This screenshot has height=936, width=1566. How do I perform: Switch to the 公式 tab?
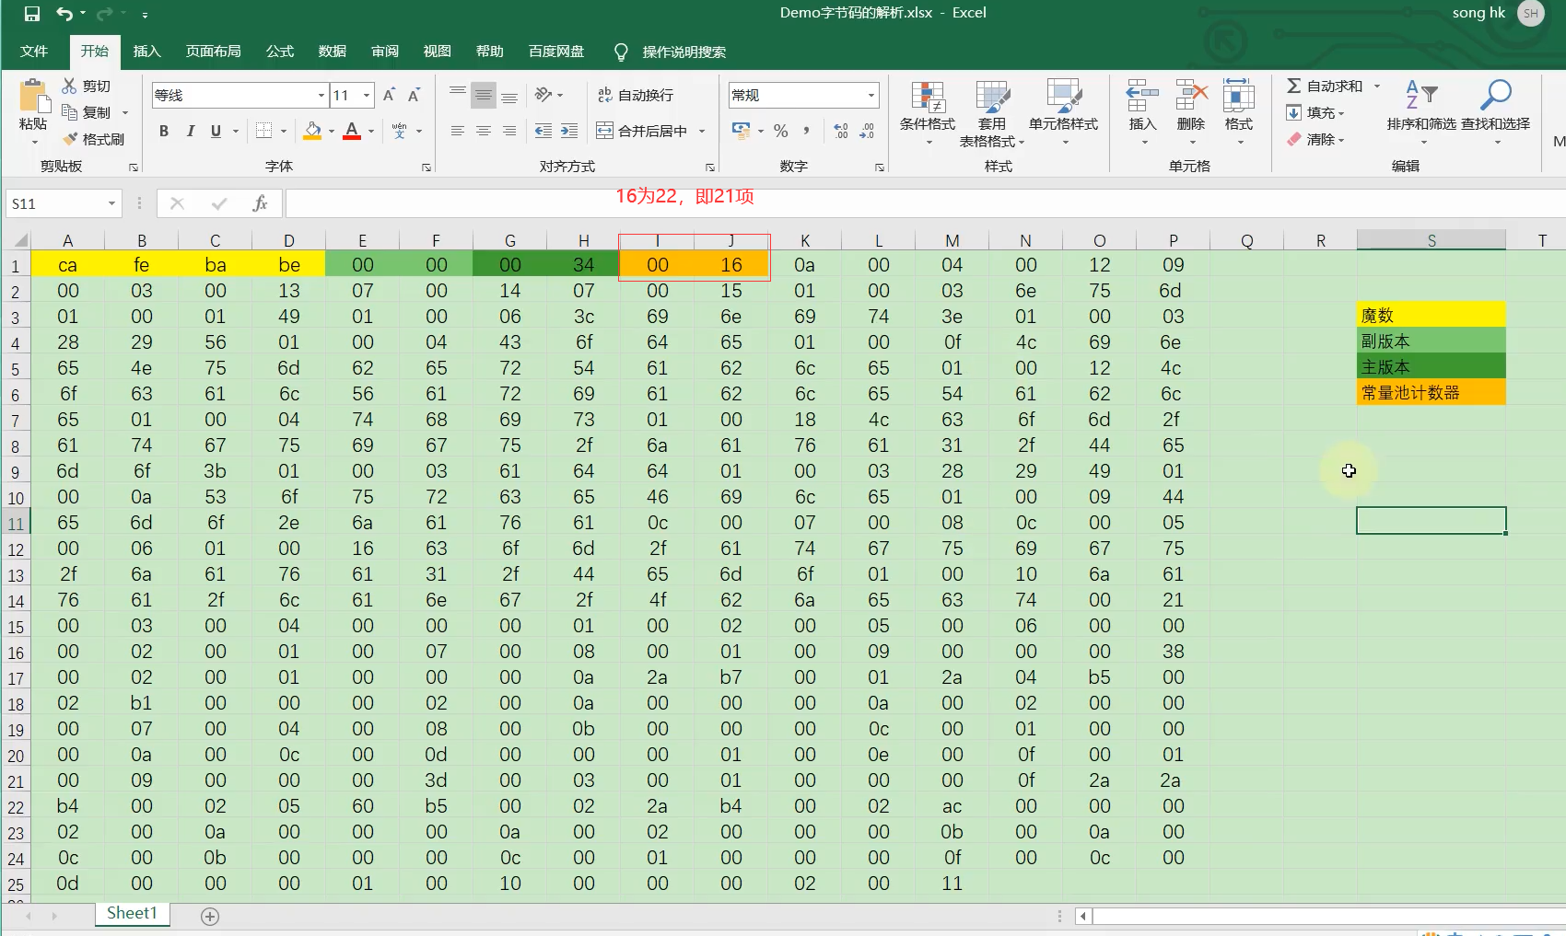tap(280, 52)
